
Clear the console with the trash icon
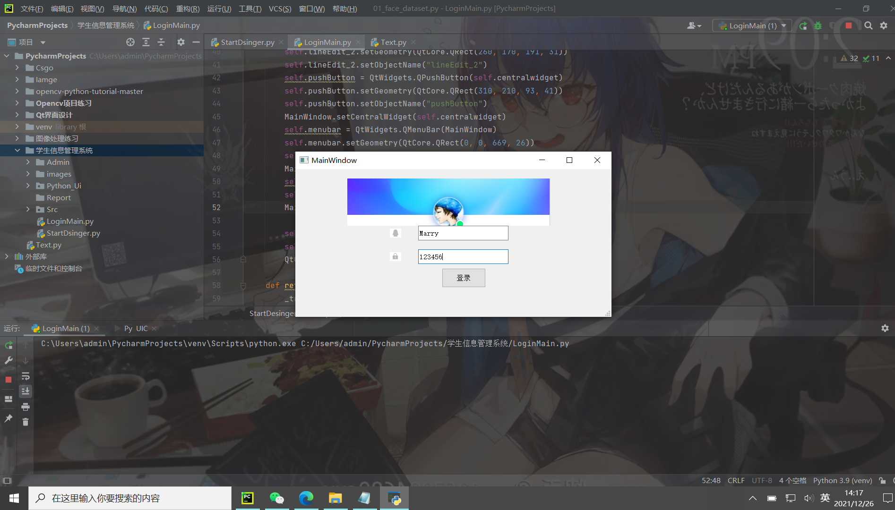click(x=26, y=422)
